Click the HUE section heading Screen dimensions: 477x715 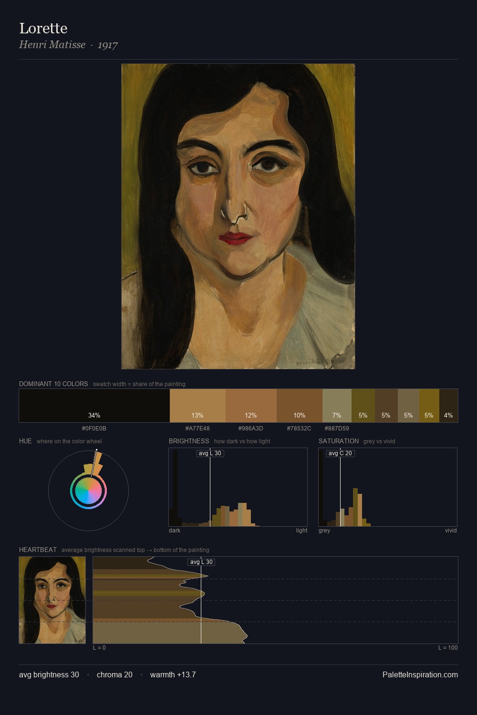pos(25,441)
